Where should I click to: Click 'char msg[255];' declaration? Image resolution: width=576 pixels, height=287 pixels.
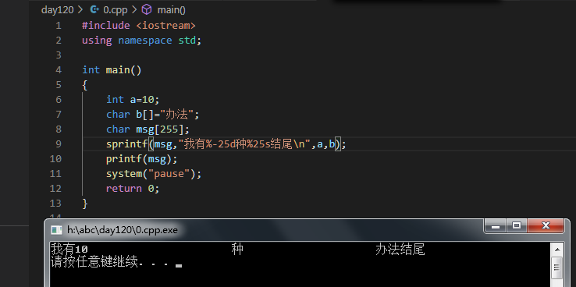pos(148,129)
